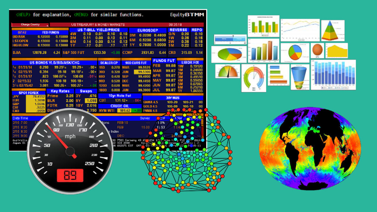The height and width of the screenshot is (212, 377).
Task: Click the green <MENU> key label
Action: [x=81, y=15]
